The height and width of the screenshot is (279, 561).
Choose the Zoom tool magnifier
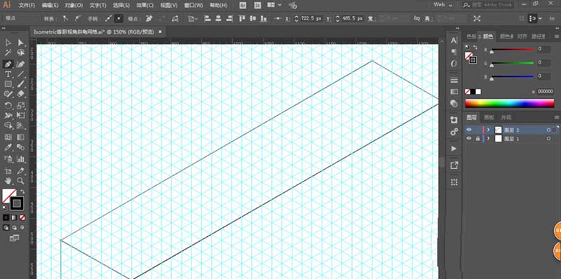(21, 181)
